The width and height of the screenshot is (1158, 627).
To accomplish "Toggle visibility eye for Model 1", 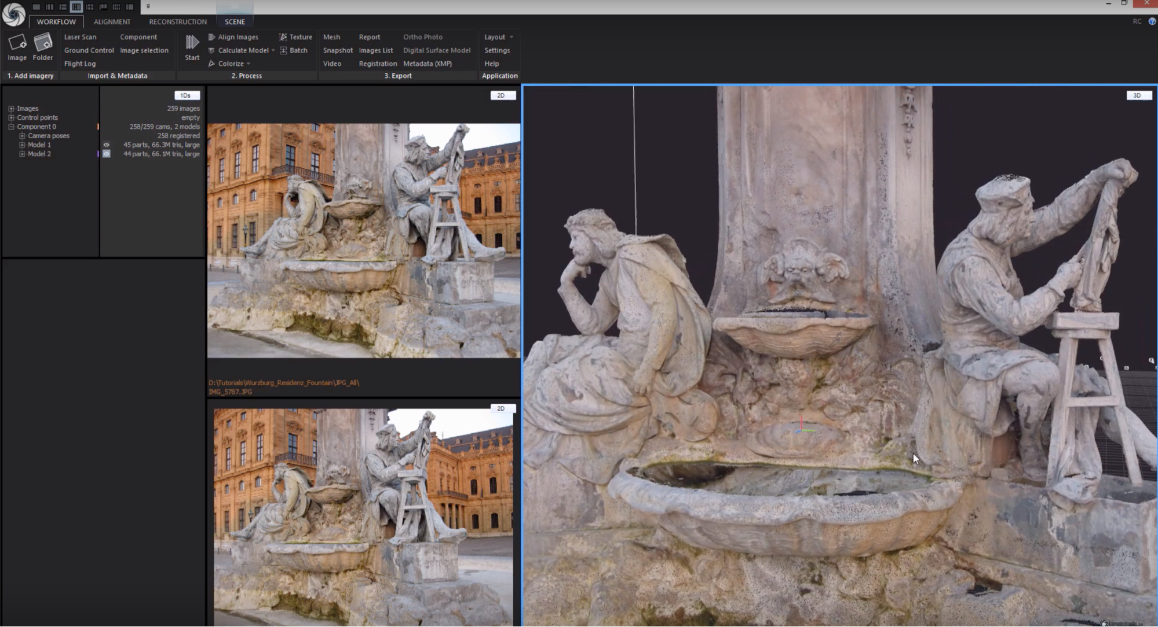I will pyautogui.click(x=107, y=145).
